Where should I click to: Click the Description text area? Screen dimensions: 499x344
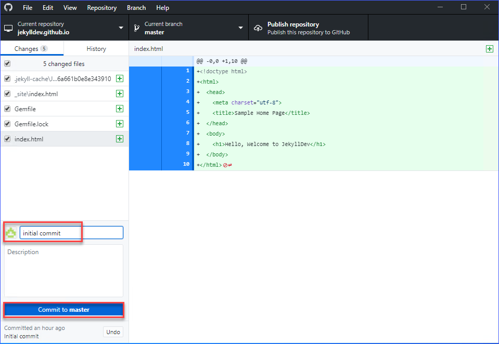click(63, 271)
